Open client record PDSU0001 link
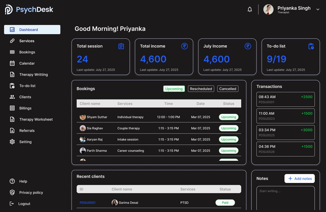The width and height of the screenshot is (326, 212). [x=88, y=203]
